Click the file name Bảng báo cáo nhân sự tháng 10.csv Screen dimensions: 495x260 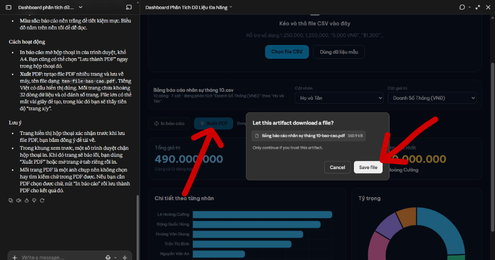click(193, 90)
